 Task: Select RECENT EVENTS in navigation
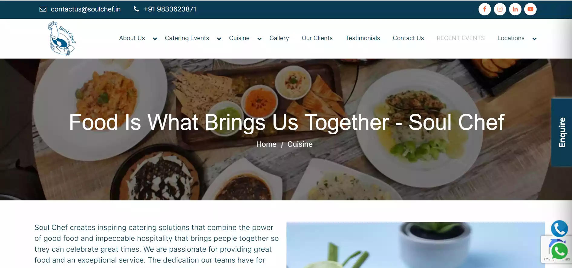point(461,38)
